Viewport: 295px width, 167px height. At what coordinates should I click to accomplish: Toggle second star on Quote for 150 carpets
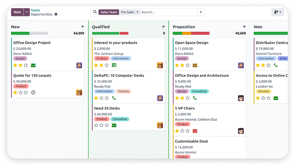click(21, 92)
